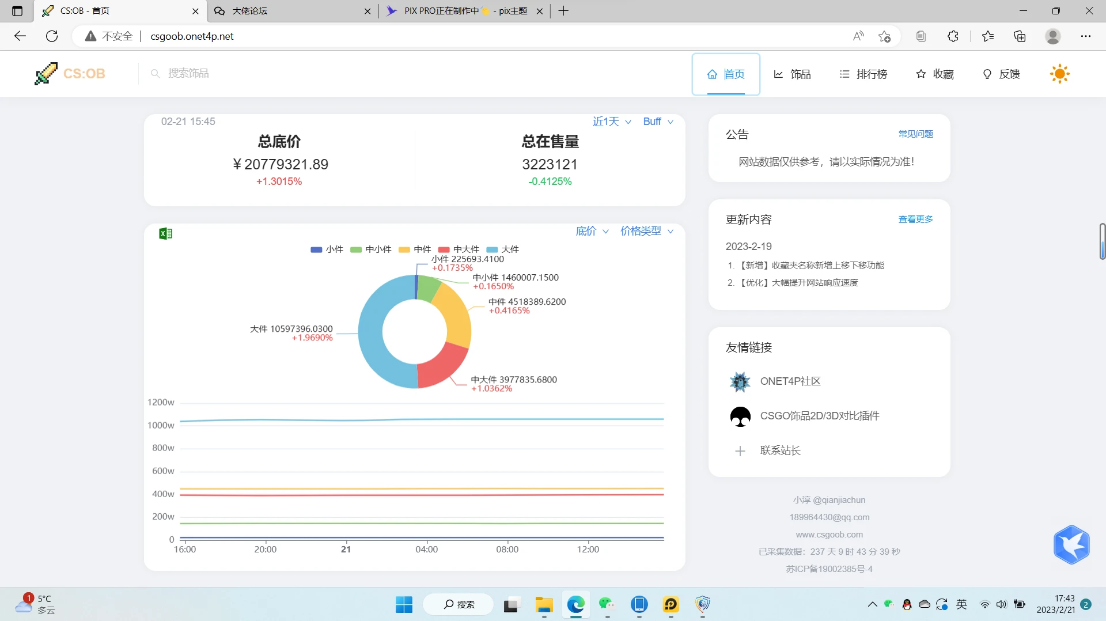Toggle 小件 series in chart legend
The width and height of the screenshot is (1106, 621).
[x=327, y=249]
